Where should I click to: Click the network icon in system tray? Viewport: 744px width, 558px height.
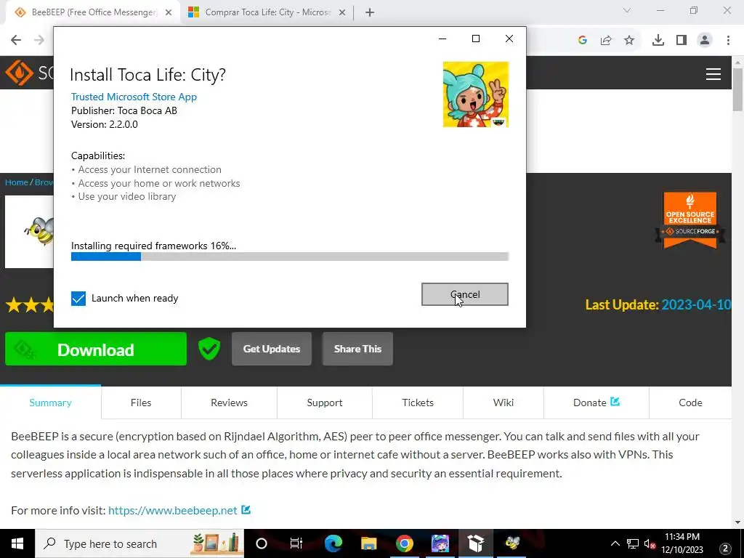(633, 543)
